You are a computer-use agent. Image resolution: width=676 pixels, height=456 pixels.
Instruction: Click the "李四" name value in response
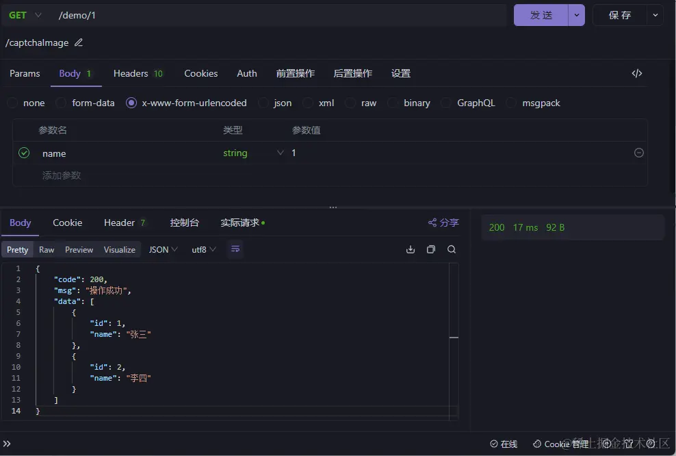138,378
